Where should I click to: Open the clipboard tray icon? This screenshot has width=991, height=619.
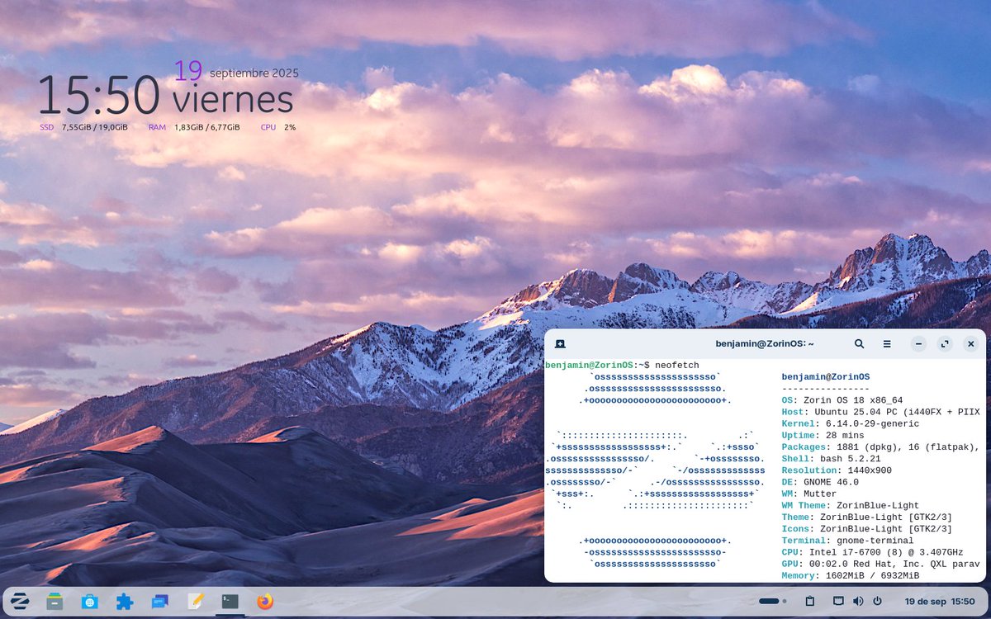point(810,601)
